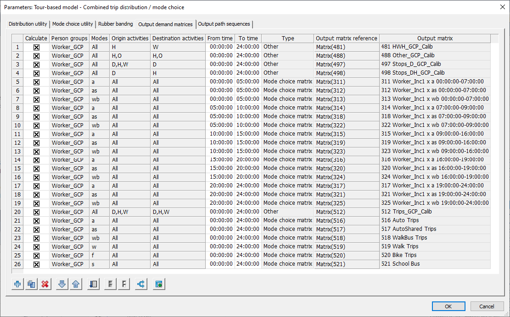Click the blue branching arrows icon
The image size is (510, 317).
coord(141,284)
